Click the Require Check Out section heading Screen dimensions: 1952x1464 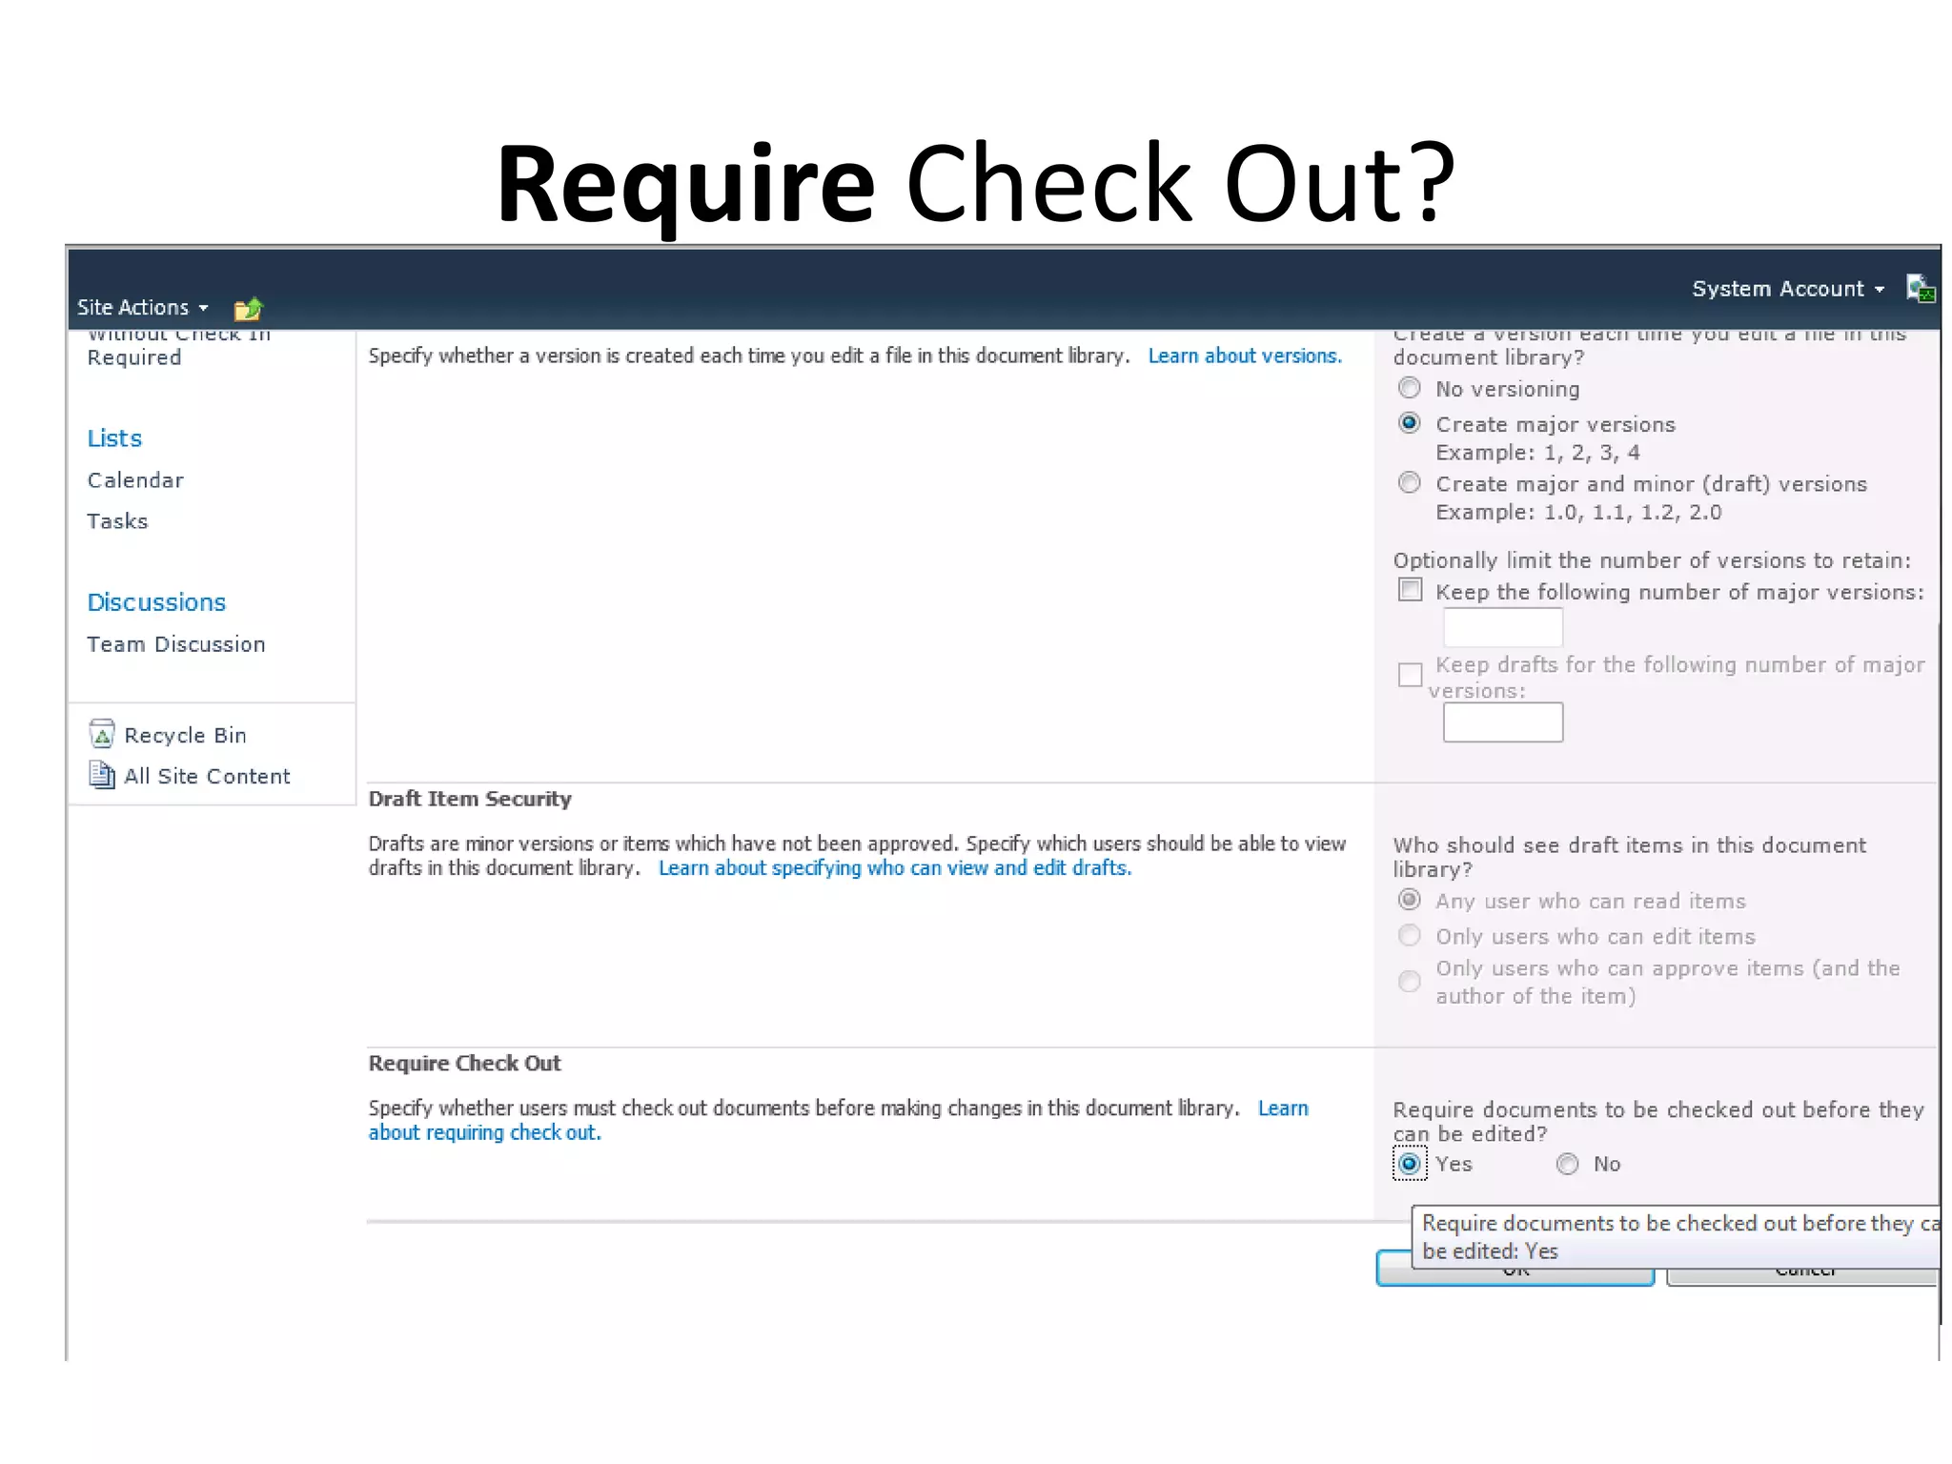tap(464, 1063)
